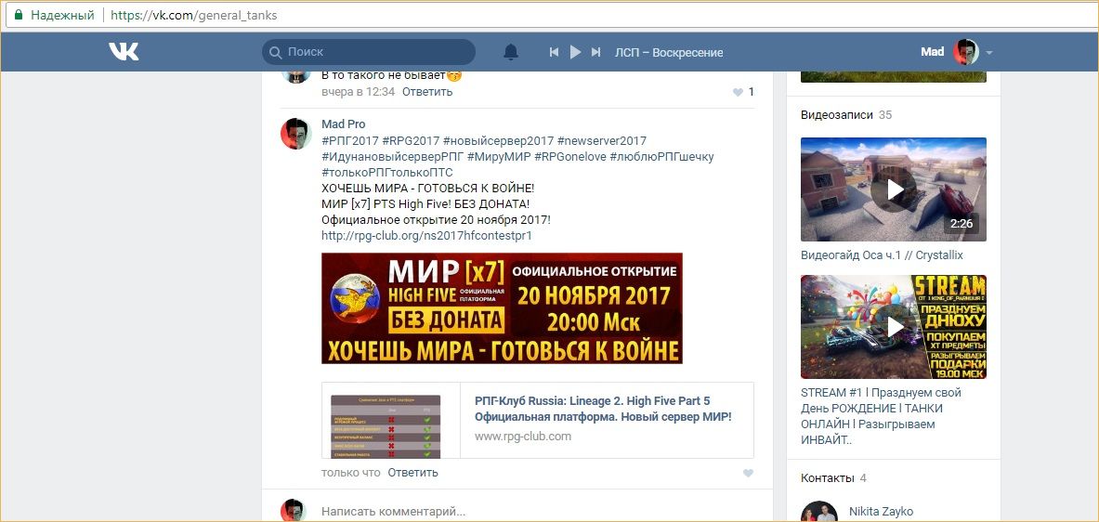
Task: Skip to previous track in header player
Action: tap(554, 52)
